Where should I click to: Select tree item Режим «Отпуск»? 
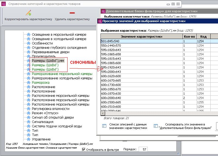[45, 113]
